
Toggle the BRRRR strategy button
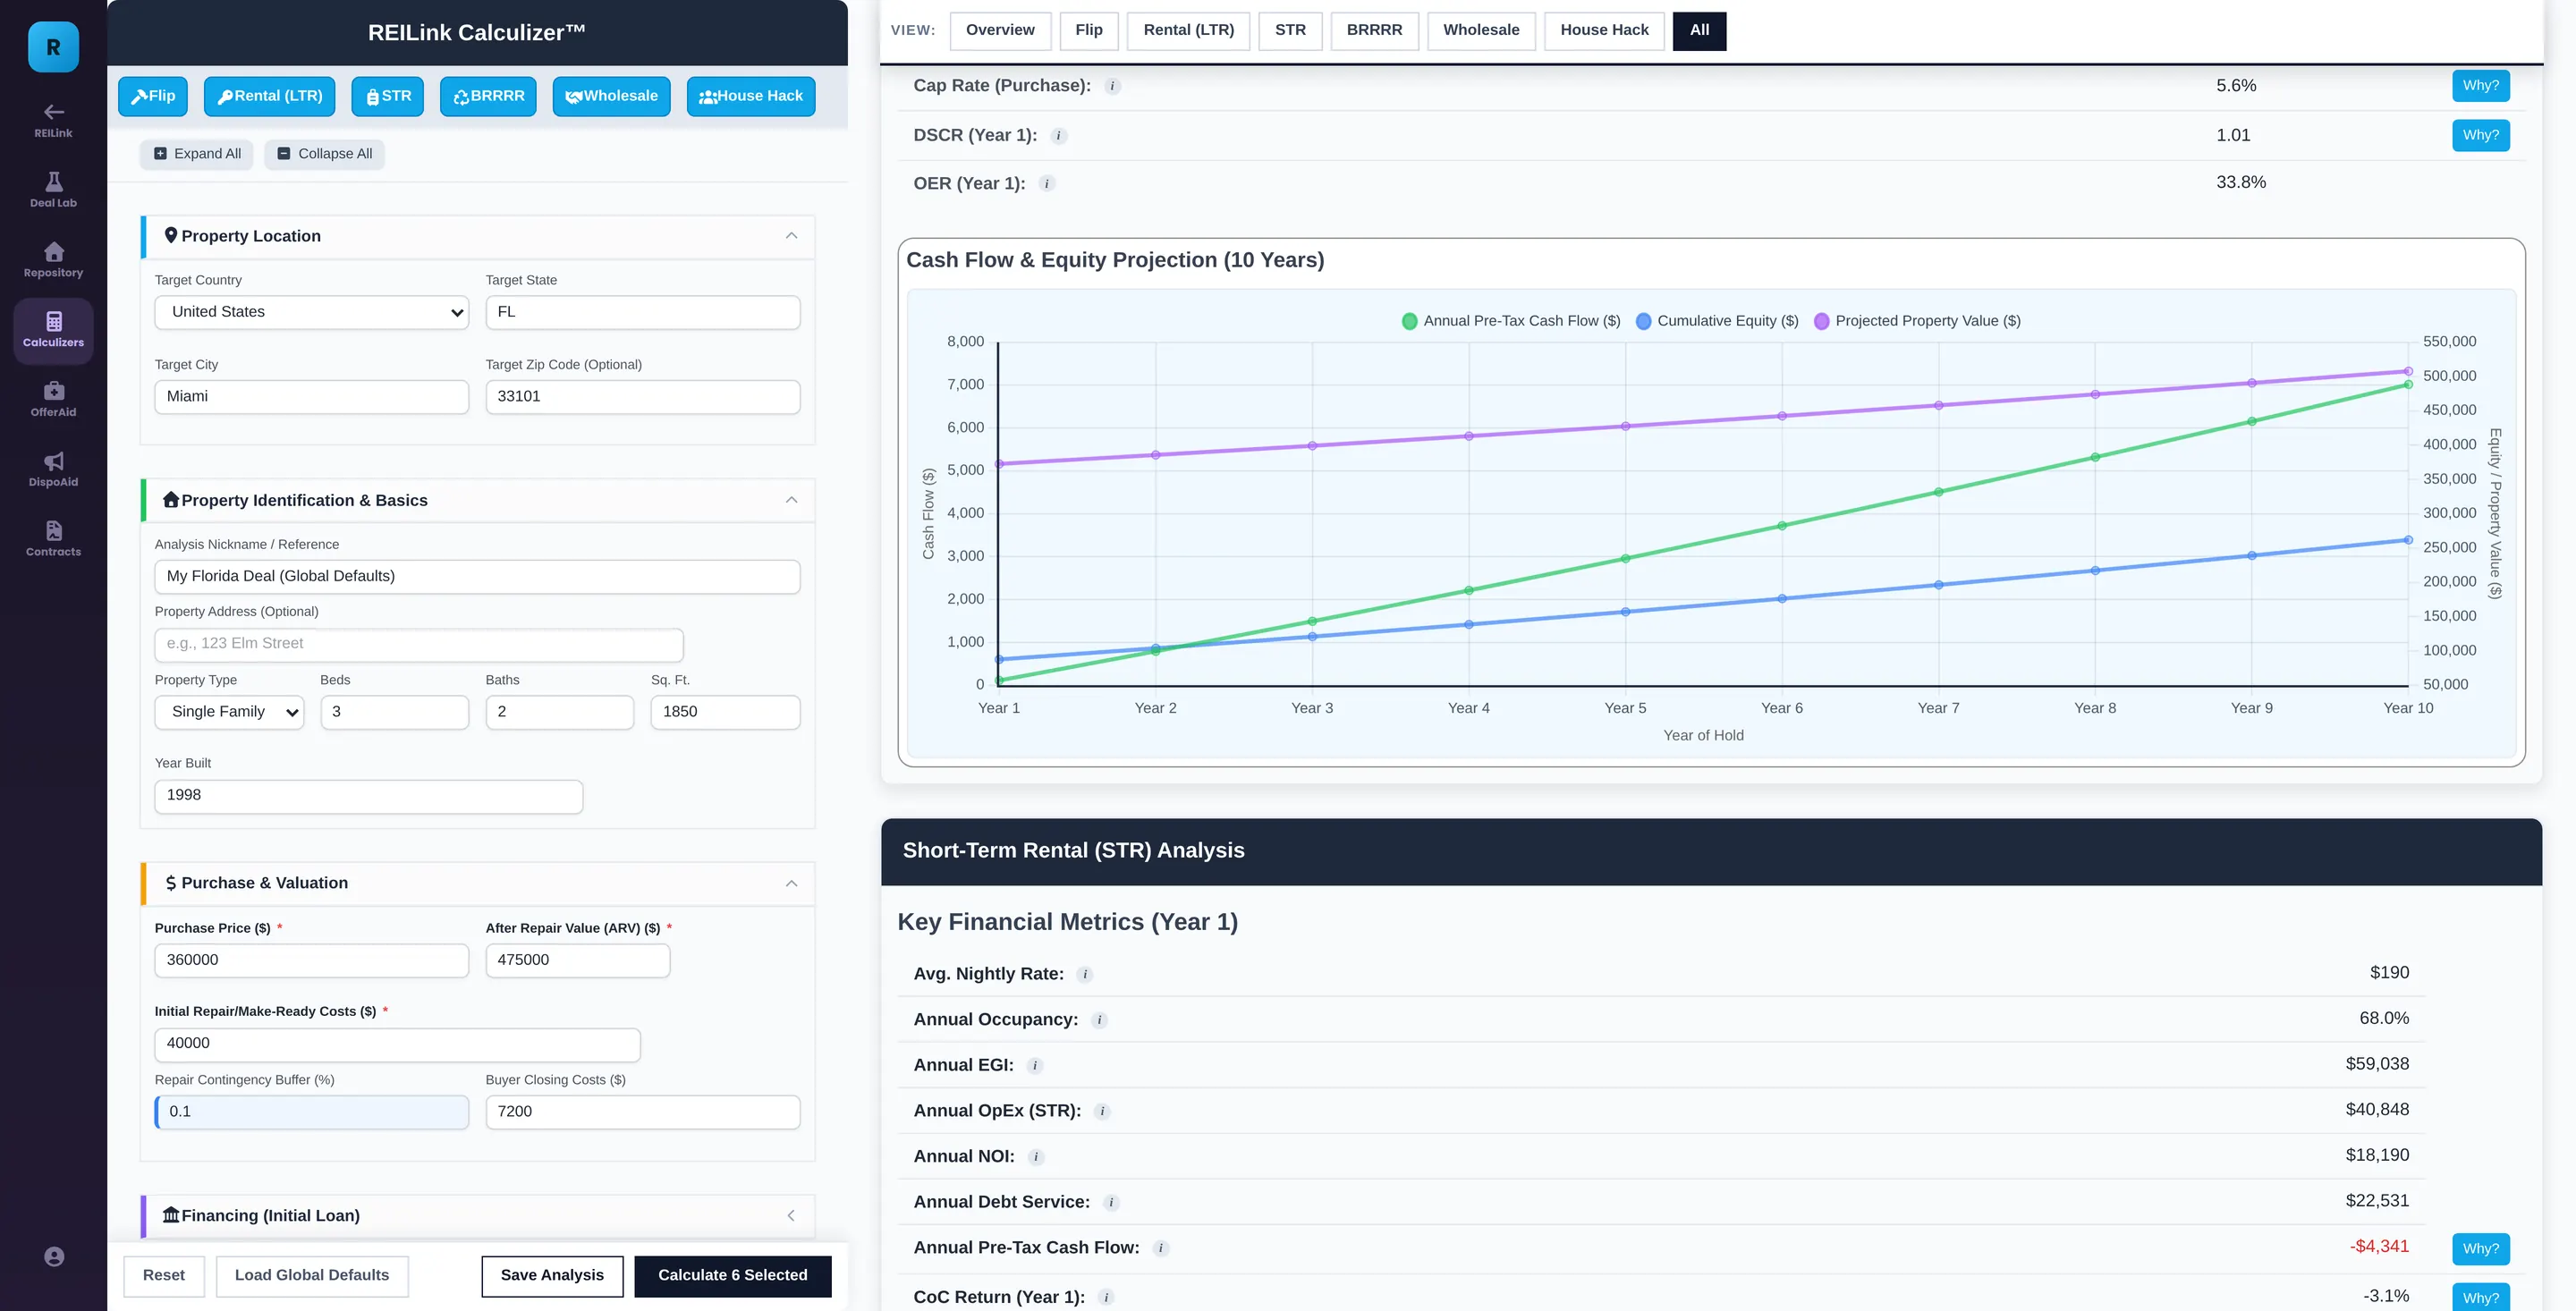pos(488,96)
